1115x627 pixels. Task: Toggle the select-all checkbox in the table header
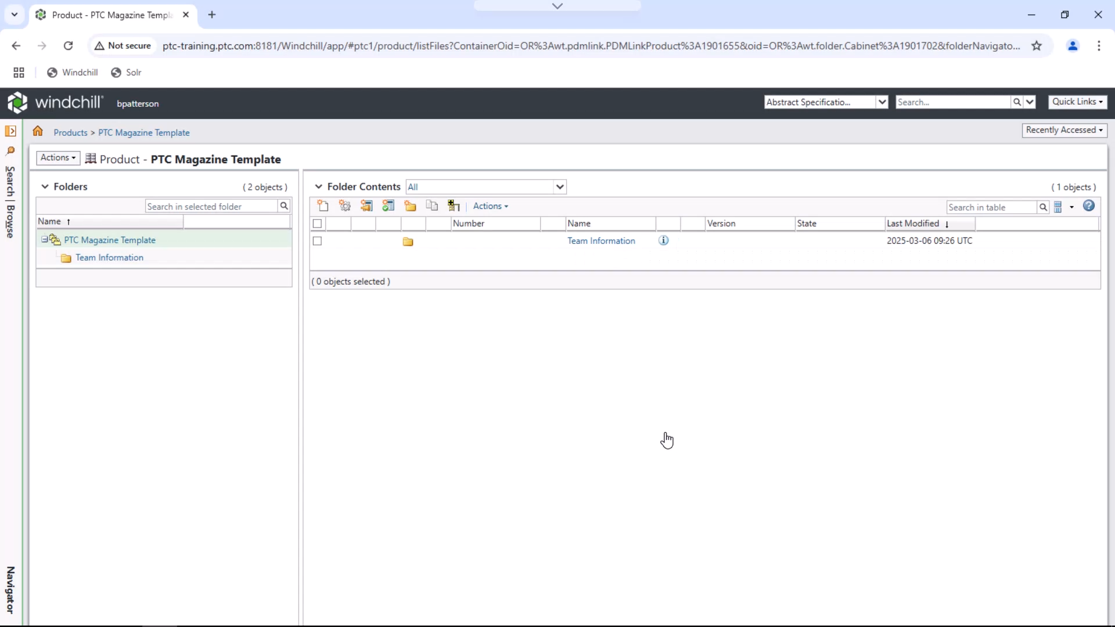[318, 224]
